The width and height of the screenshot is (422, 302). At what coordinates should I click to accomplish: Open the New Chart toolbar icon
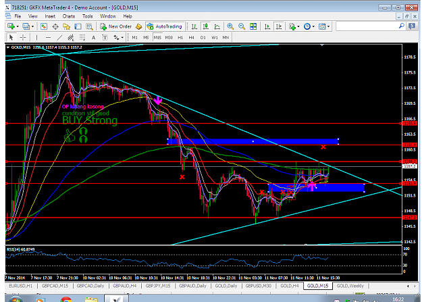tap(11, 26)
